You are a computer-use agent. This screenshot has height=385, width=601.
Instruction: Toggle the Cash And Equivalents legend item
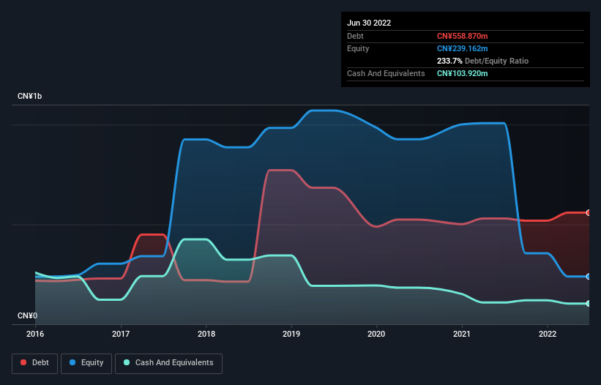tap(168, 363)
